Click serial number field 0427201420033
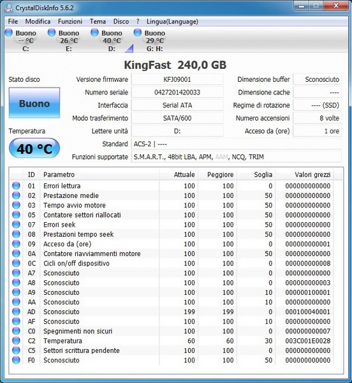Viewport: 352px width, 383px height. [177, 93]
